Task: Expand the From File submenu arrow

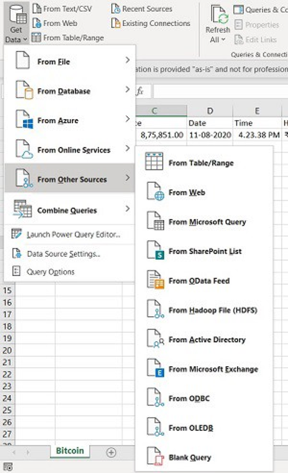Action: click(x=127, y=61)
